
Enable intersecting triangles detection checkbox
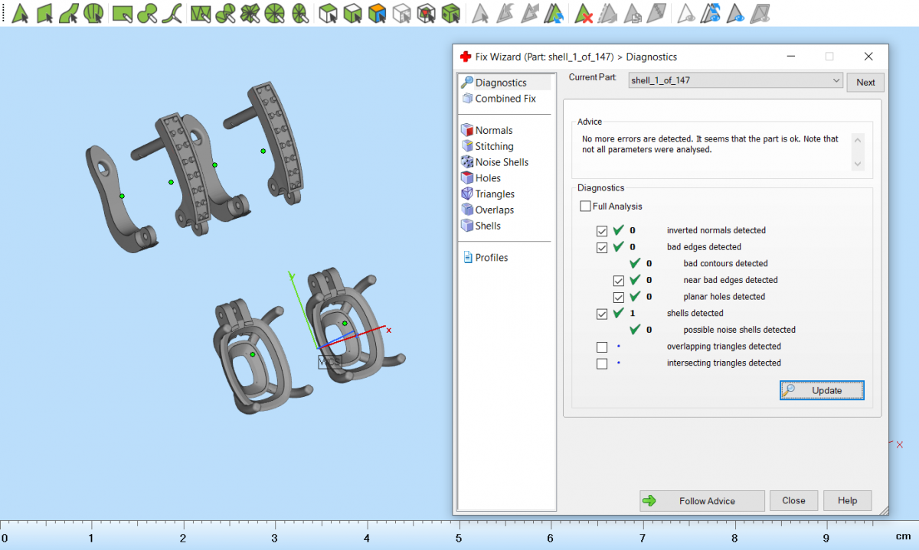click(x=602, y=363)
